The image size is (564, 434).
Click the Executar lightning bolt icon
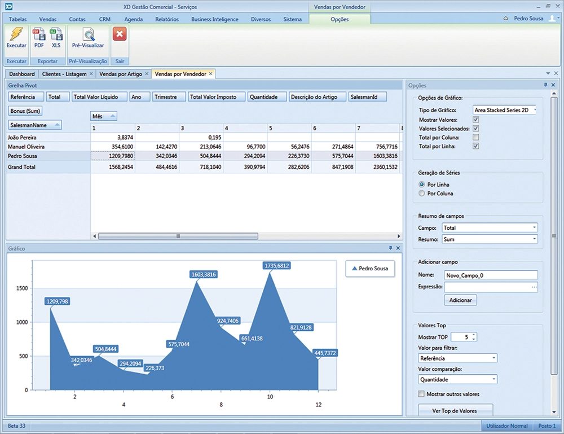[16, 36]
